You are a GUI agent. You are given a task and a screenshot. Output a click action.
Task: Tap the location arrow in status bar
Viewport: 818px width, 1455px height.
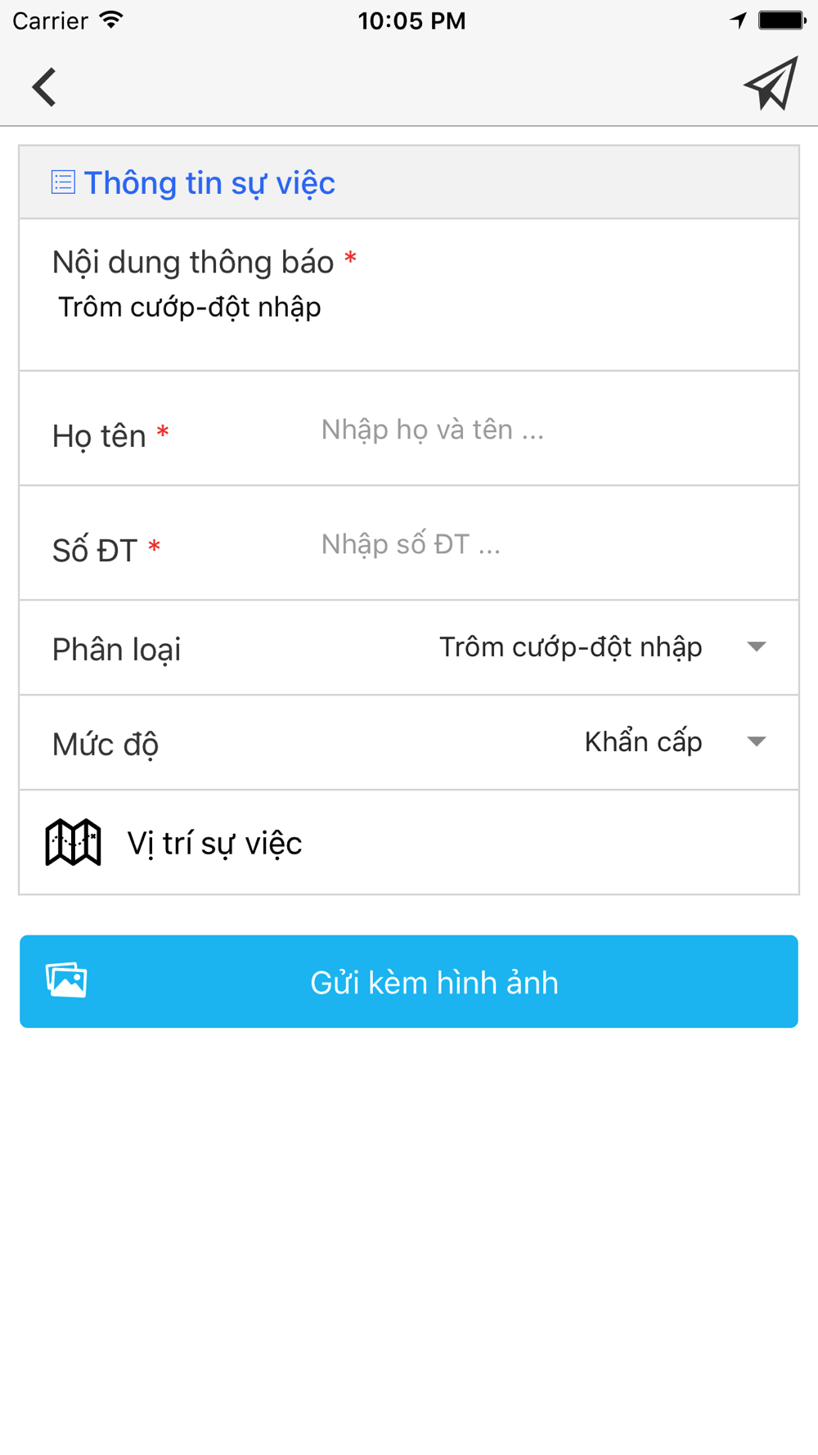coord(739,20)
